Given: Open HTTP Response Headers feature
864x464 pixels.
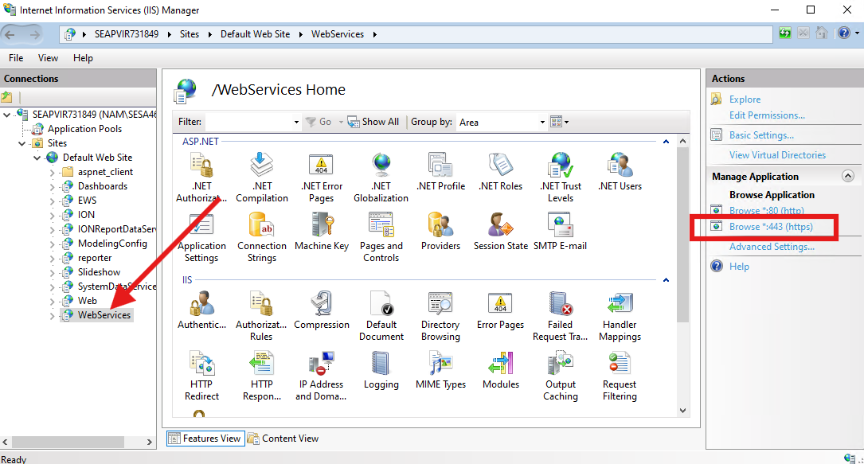Looking at the screenshot, I should [x=262, y=376].
